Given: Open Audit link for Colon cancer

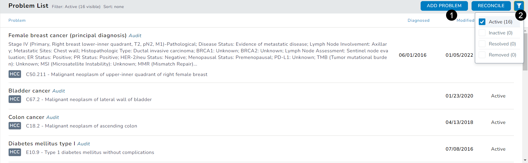Looking at the screenshot, I should pyautogui.click(x=53, y=117).
